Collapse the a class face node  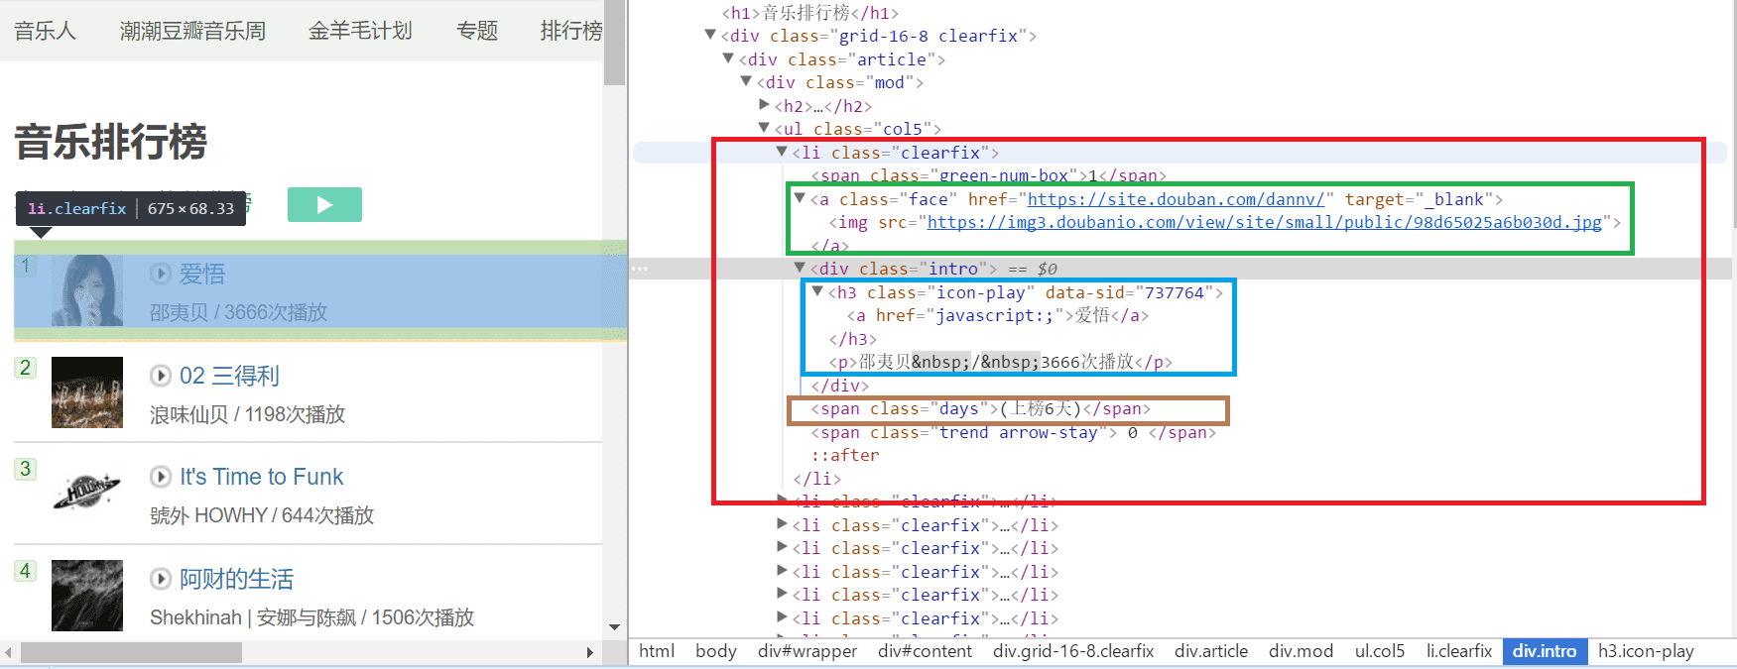(800, 198)
